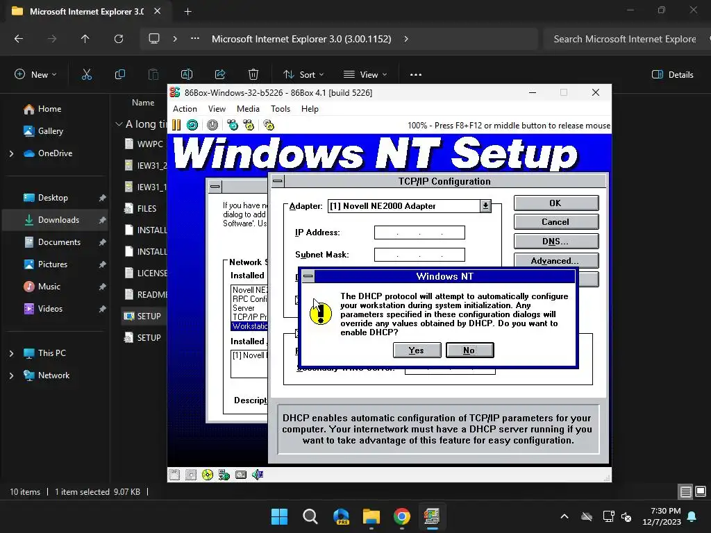The image size is (711, 533).
Task: Click first floppy drive status icon
Action: pos(174,475)
